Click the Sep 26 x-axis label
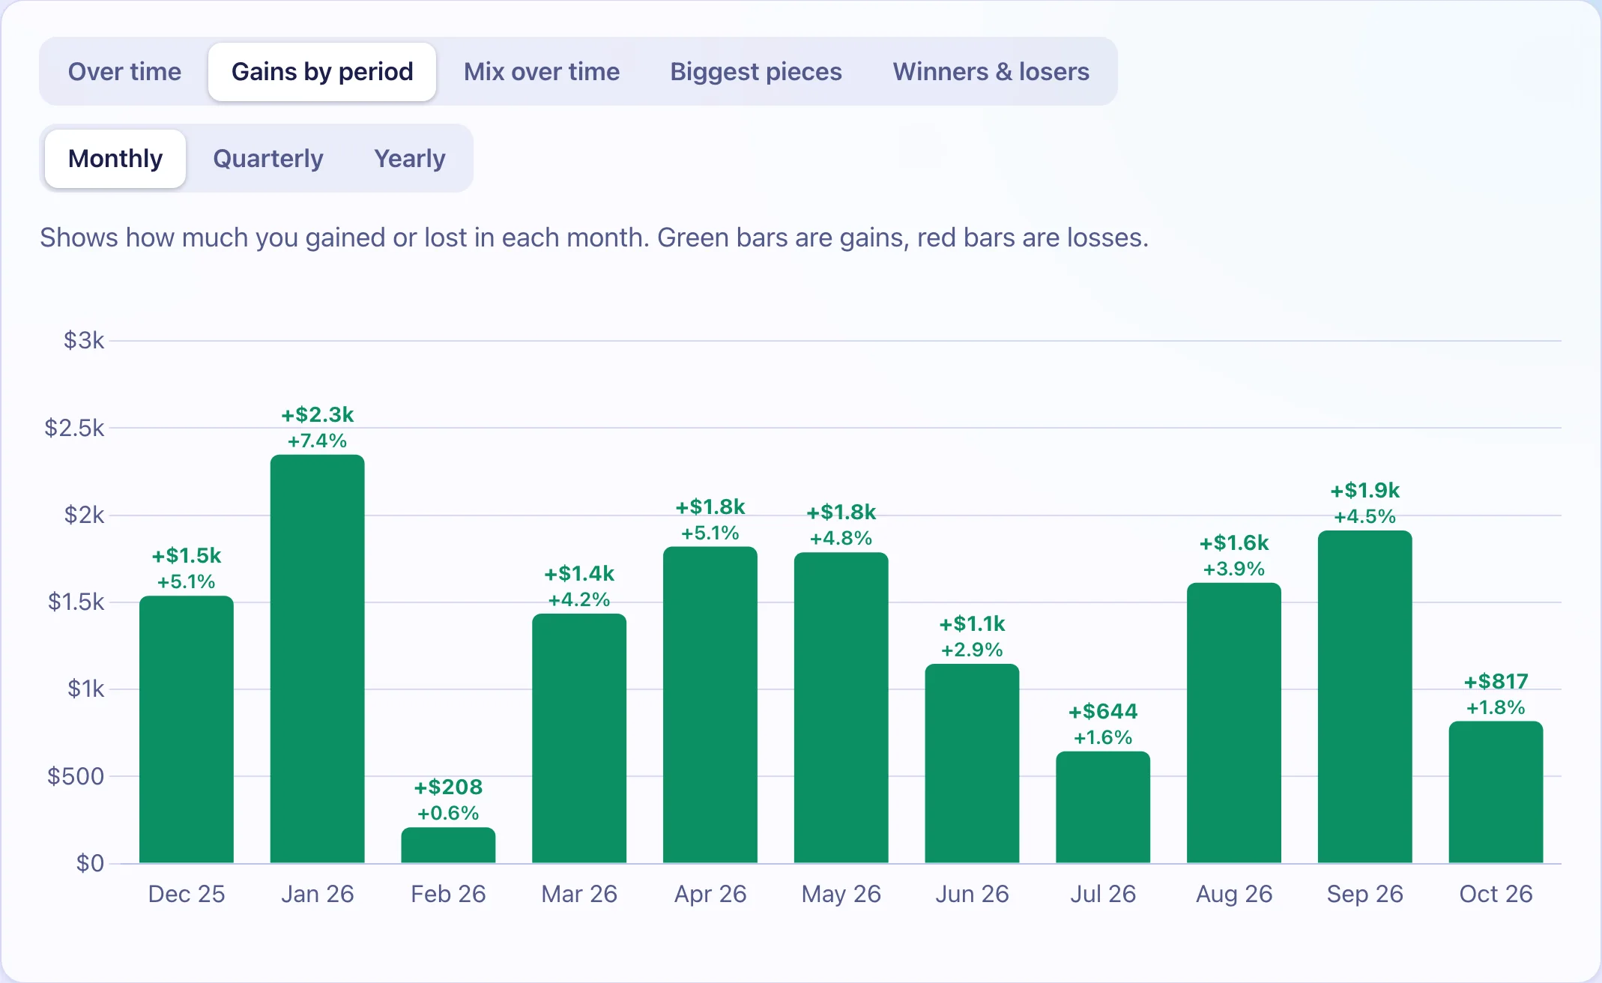The height and width of the screenshot is (983, 1602). pos(1365,894)
